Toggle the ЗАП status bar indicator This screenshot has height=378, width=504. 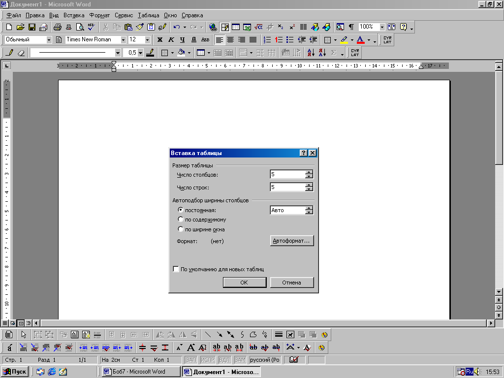point(191,360)
